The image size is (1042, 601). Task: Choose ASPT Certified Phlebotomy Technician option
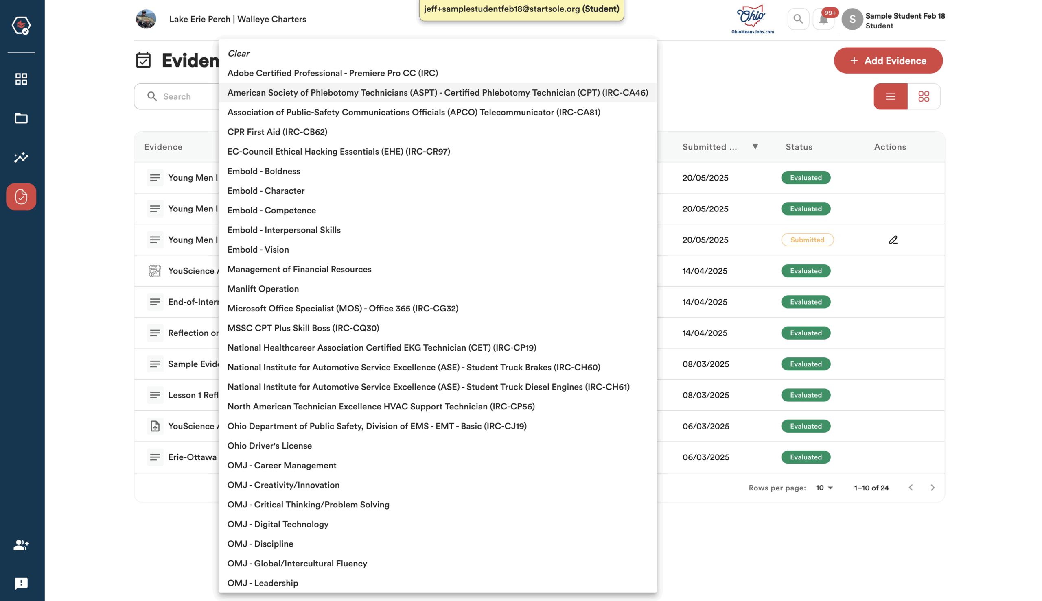tap(438, 92)
